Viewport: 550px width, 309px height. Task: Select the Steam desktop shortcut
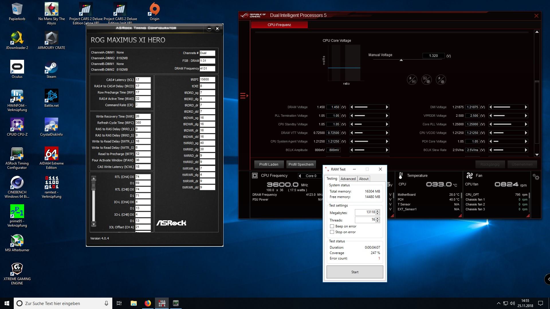(52, 69)
